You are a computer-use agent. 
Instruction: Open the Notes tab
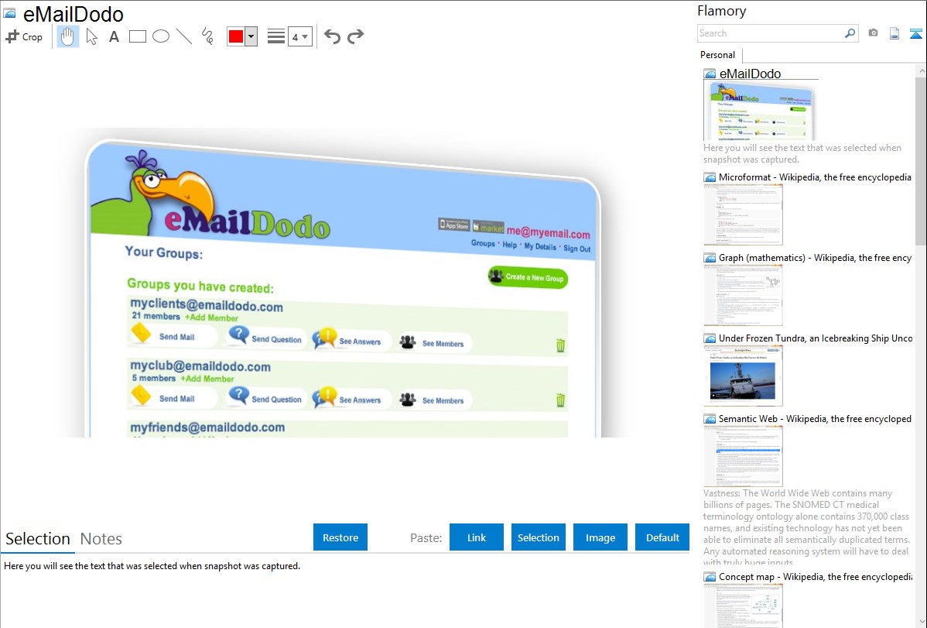(101, 539)
